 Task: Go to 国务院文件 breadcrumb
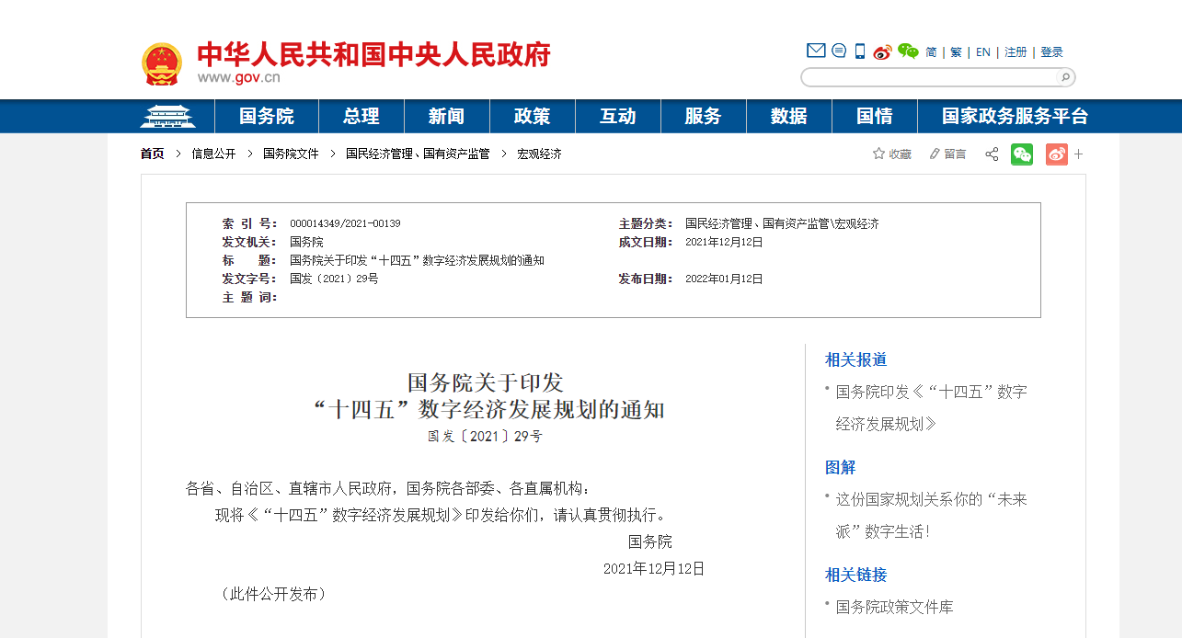click(x=291, y=154)
